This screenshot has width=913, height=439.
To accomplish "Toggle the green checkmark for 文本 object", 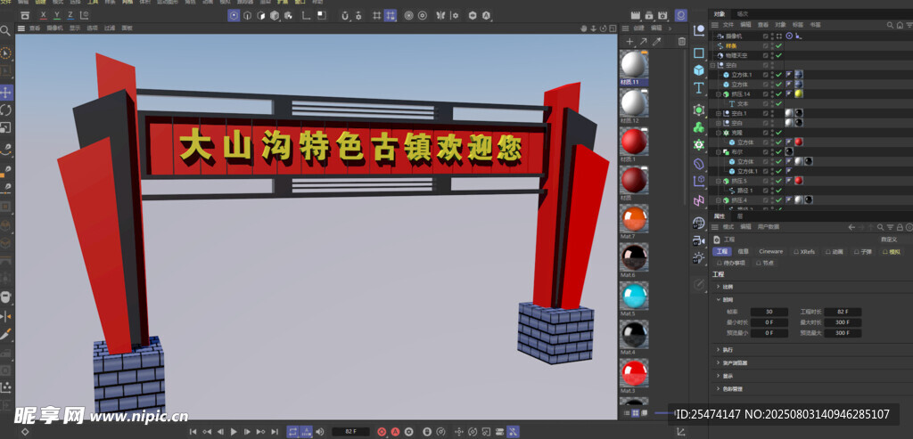I will tap(778, 104).
